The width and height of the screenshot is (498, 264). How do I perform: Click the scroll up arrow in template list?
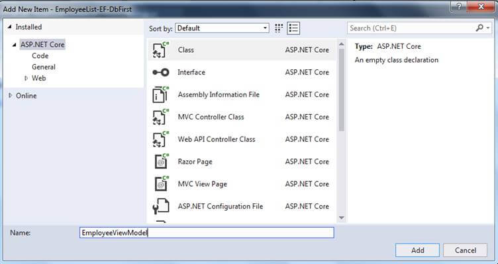click(342, 44)
